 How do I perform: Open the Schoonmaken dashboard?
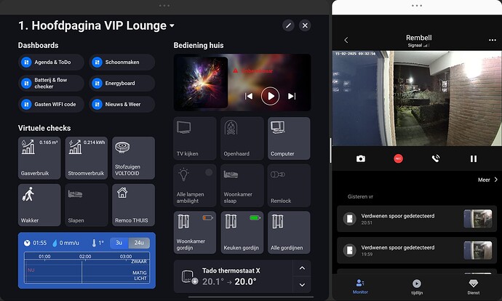122,62
